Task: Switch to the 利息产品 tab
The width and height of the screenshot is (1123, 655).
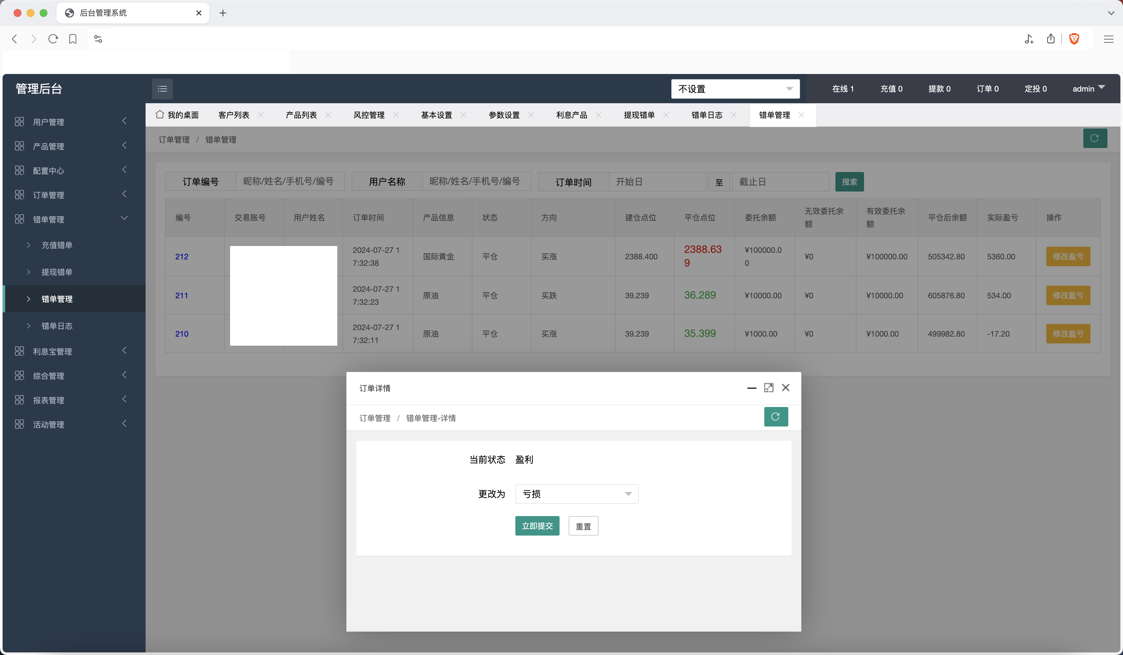Action: tap(572, 115)
